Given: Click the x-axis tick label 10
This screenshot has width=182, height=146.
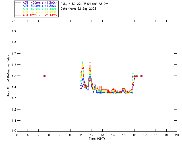Looking at the screenshot, I should coord(70,135).
